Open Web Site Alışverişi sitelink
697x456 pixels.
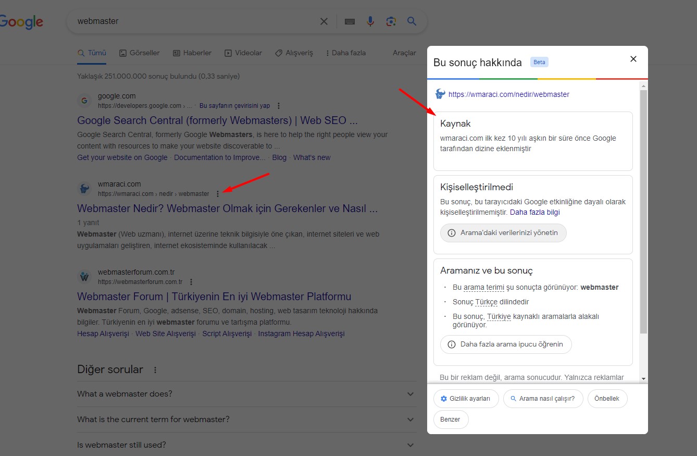(x=166, y=334)
